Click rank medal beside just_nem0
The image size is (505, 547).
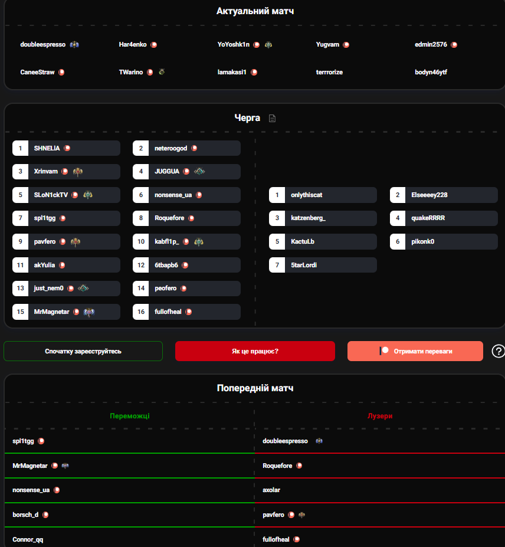pos(83,288)
